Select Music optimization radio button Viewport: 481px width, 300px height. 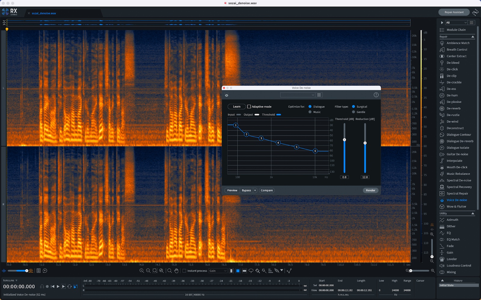310,112
